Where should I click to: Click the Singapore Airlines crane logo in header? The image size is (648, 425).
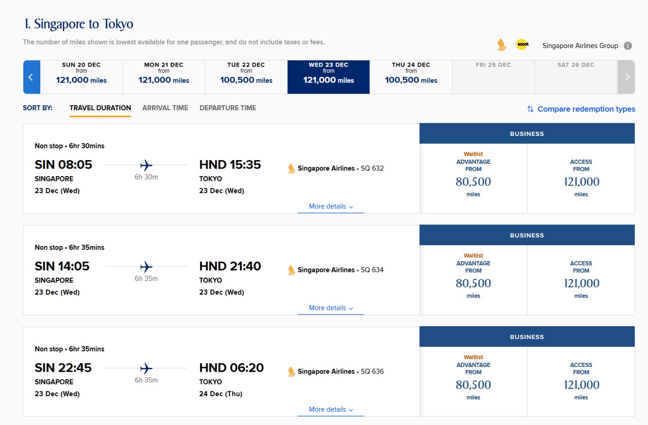point(502,45)
